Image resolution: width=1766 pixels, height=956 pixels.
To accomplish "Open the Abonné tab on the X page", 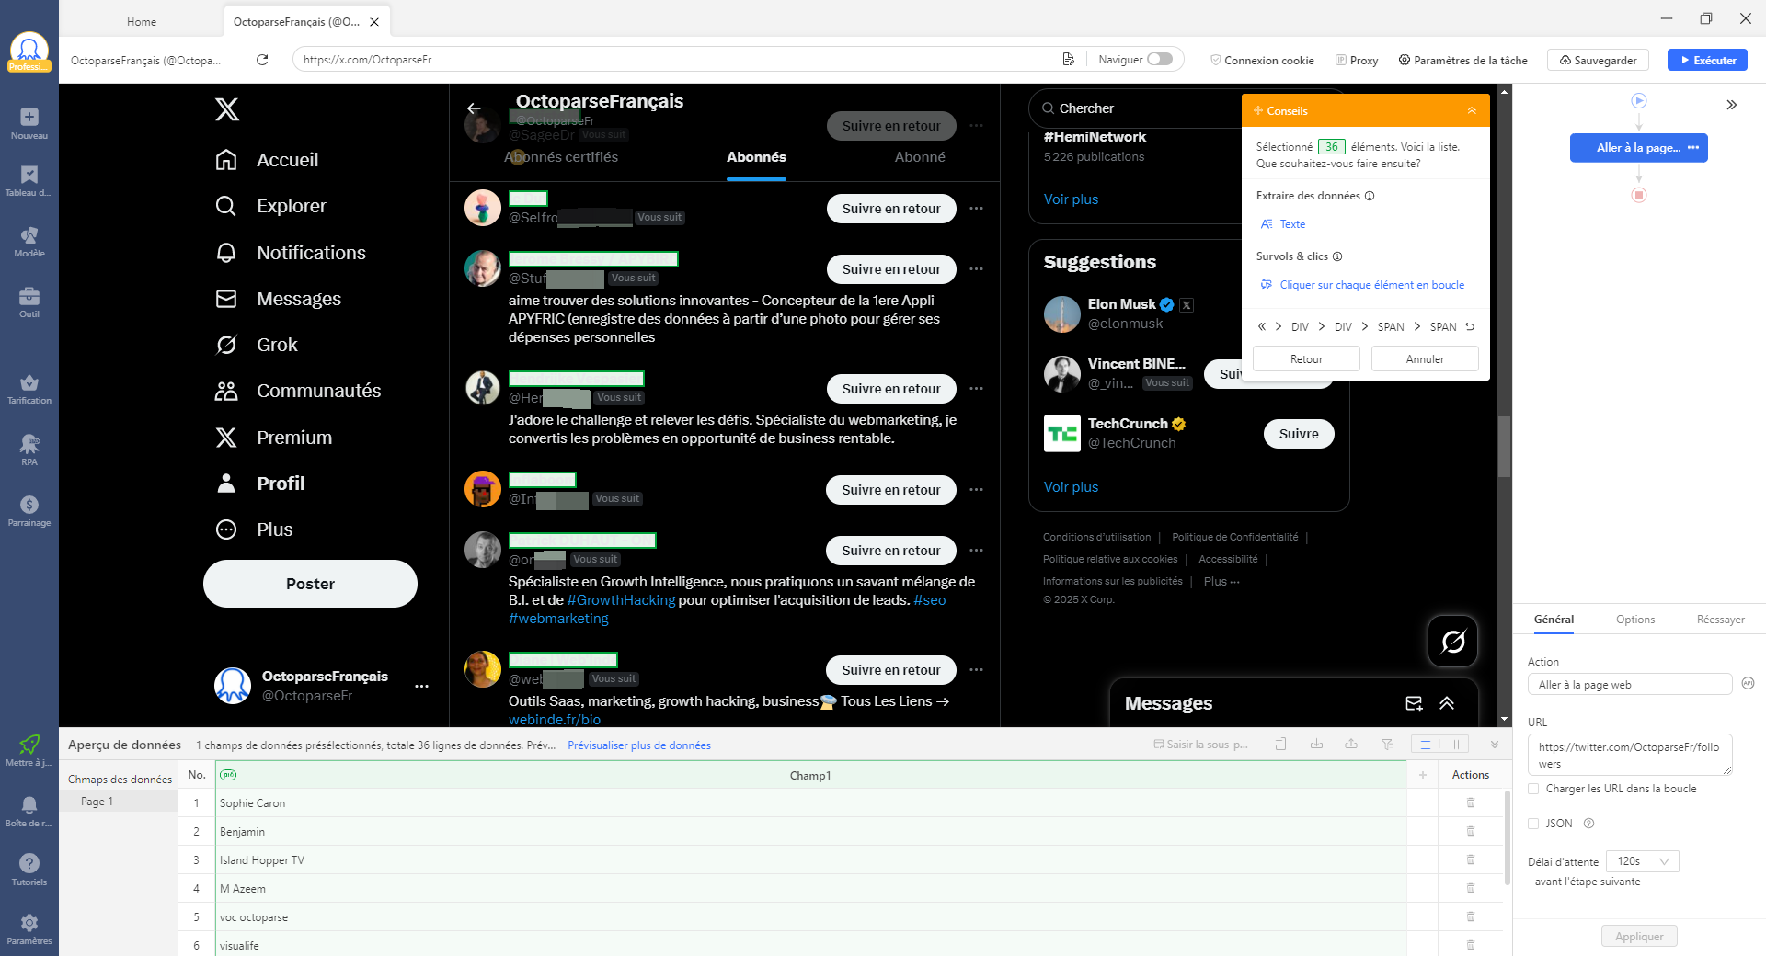I will point(920,157).
